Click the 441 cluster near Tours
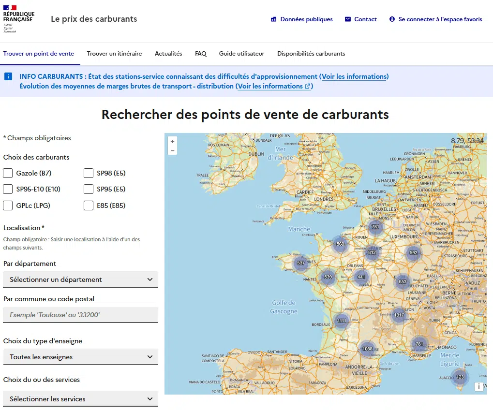The height and width of the screenshot is (411, 493). click(361, 277)
